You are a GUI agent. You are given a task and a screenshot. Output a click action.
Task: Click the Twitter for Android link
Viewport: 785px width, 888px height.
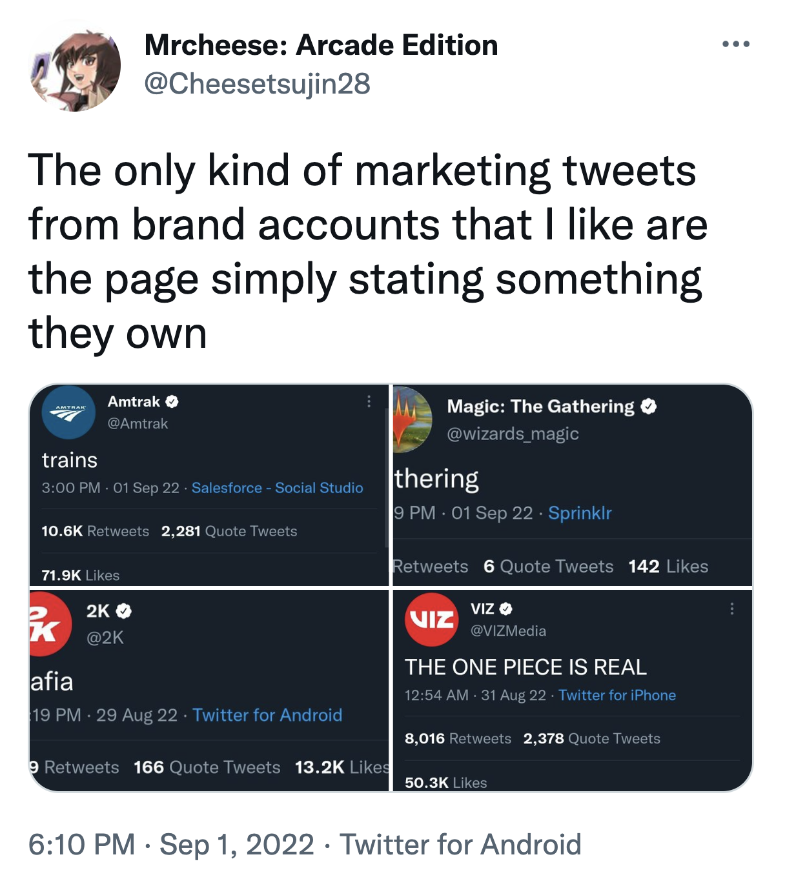click(268, 715)
